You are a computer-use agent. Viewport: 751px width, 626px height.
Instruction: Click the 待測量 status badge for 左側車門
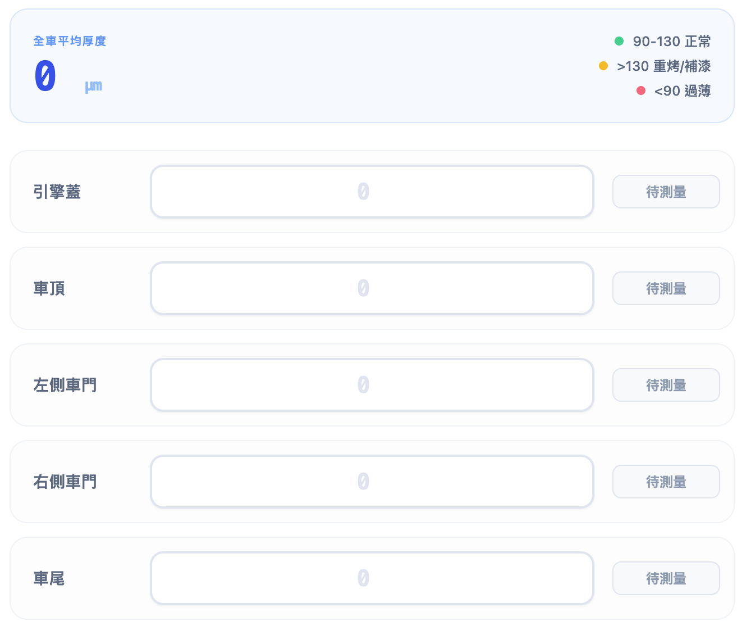click(x=666, y=385)
